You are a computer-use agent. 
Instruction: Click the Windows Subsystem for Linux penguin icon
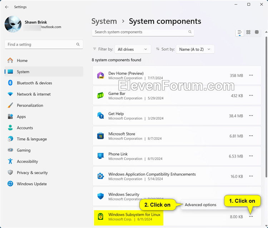(x=100, y=217)
